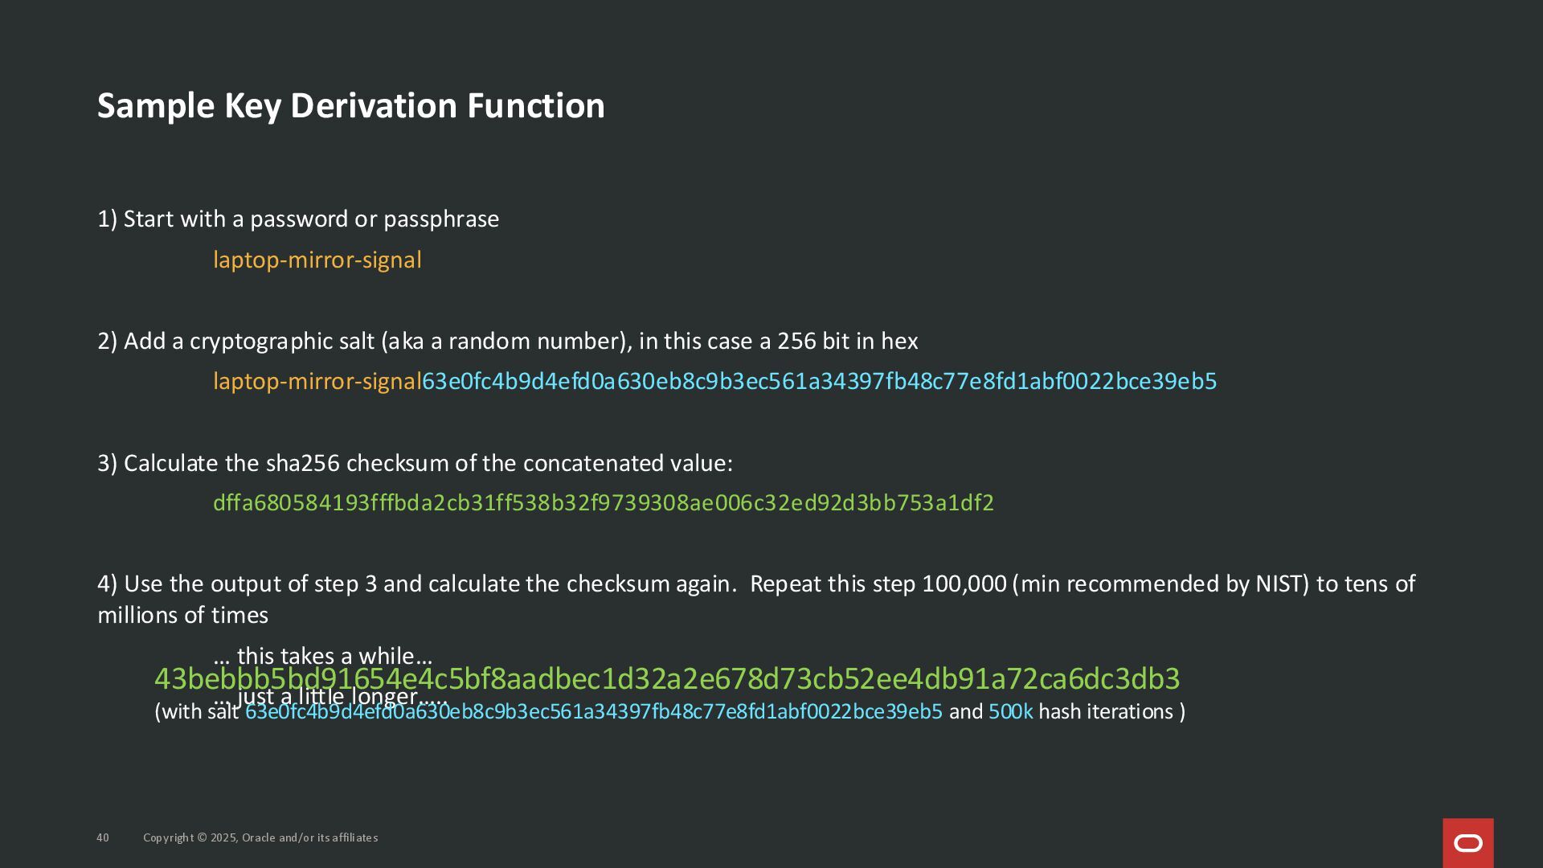1543x868 pixels.
Task: Click the blue salt hex appended under step 2
Action: [x=819, y=381]
